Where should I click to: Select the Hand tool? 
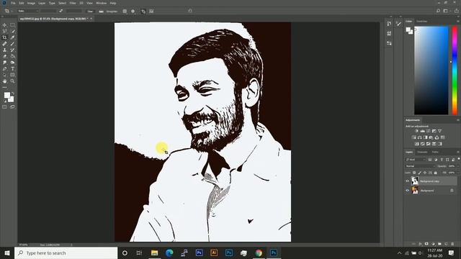5,81
